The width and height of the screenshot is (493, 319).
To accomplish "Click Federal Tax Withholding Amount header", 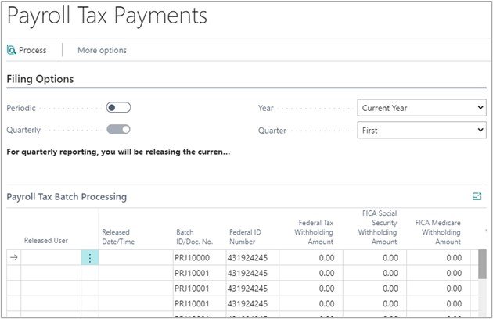I will point(314,232).
